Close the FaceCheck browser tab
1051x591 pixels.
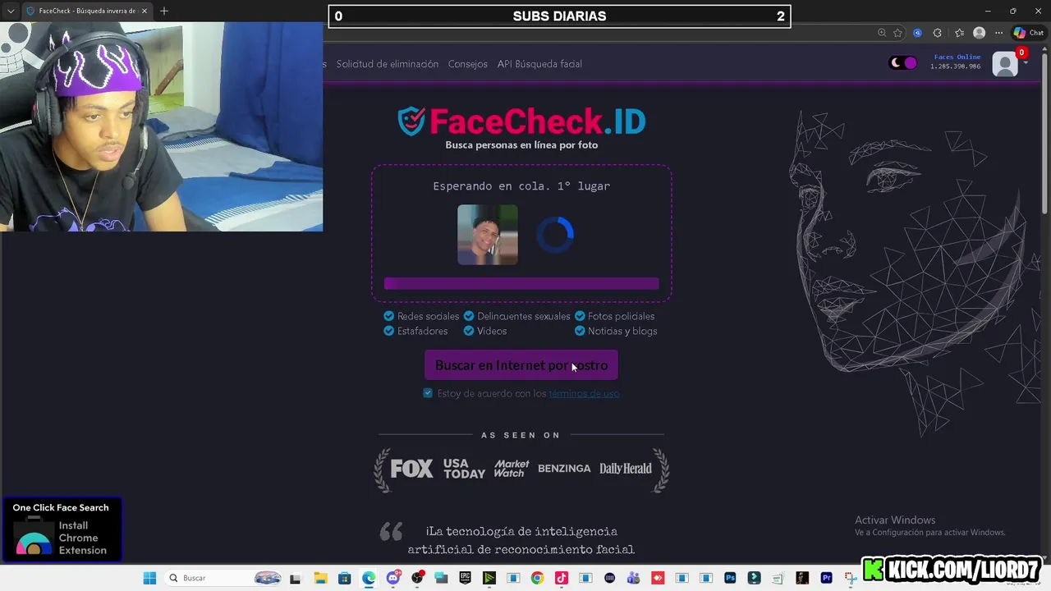click(144, 11)
